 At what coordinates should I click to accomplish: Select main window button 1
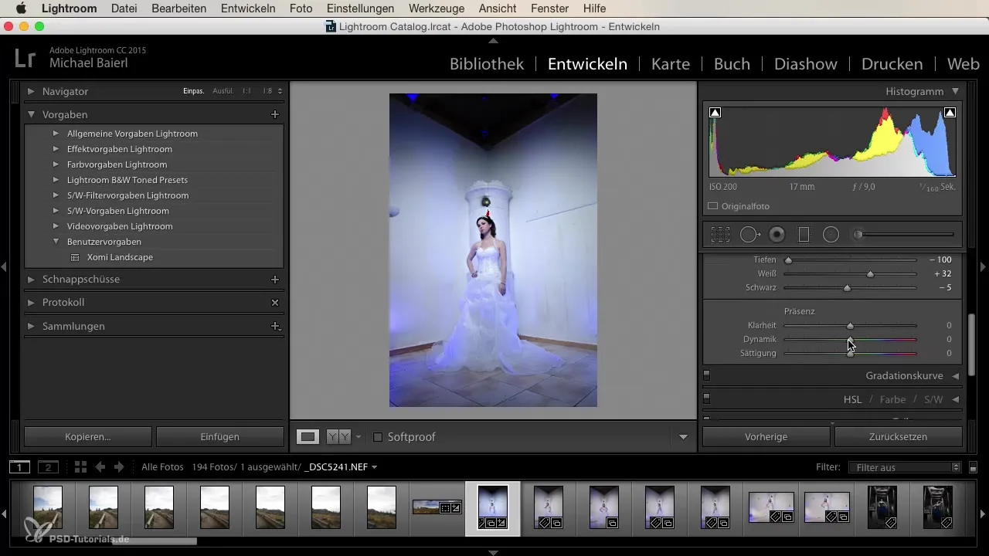[x=20, y=467]
